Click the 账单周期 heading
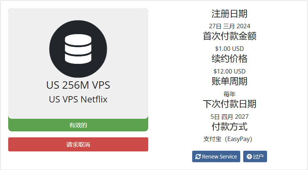Screen dimensions: 308x170 [229, 81]
